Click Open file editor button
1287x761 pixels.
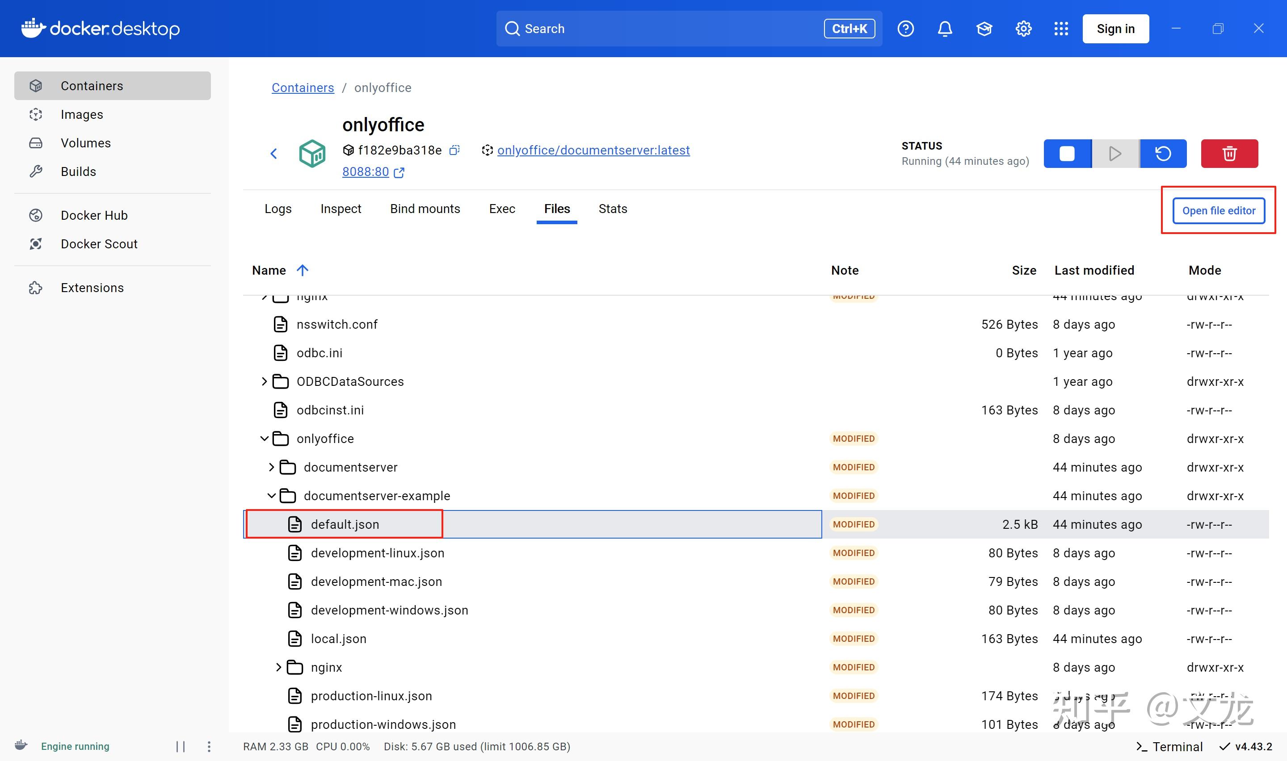1218,211
